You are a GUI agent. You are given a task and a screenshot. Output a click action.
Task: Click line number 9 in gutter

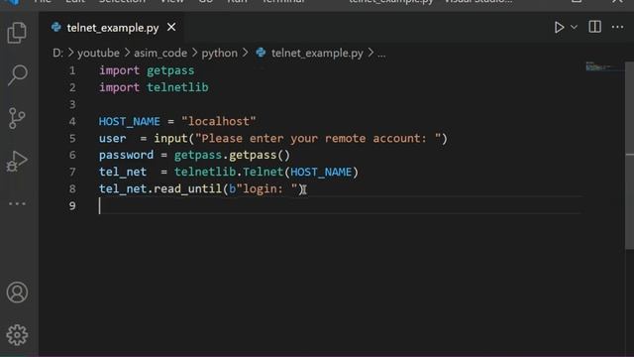[72, 206]
